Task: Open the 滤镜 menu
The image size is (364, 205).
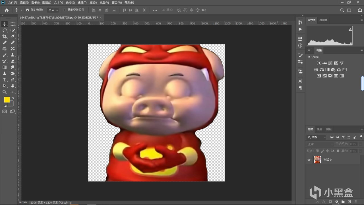Action: (x=82, y=3)
